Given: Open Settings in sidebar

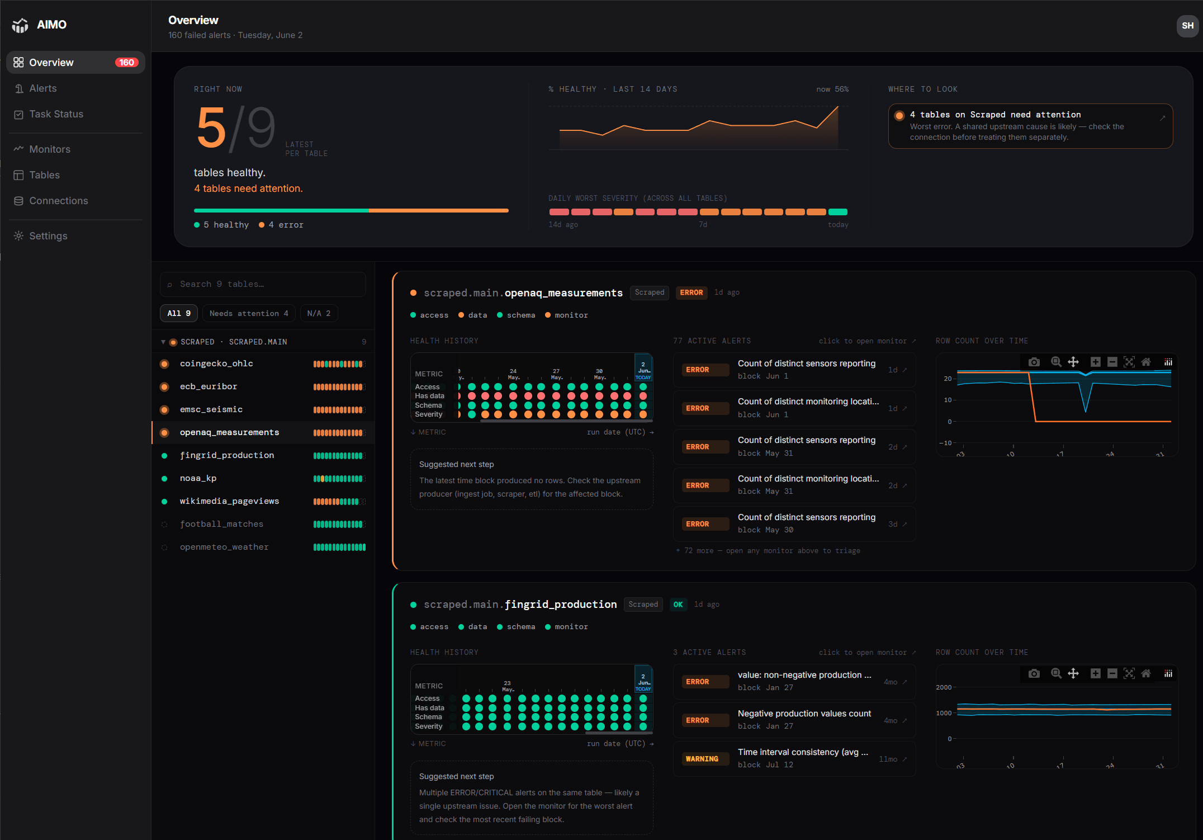Looking at the screenshot, I should [x=75, y=236].
